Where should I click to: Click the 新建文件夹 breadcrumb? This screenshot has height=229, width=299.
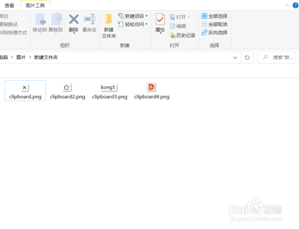46,57
